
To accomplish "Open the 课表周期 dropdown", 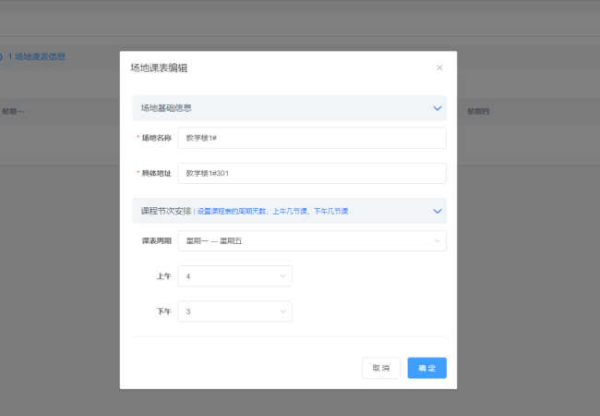I will click(312, 241).
